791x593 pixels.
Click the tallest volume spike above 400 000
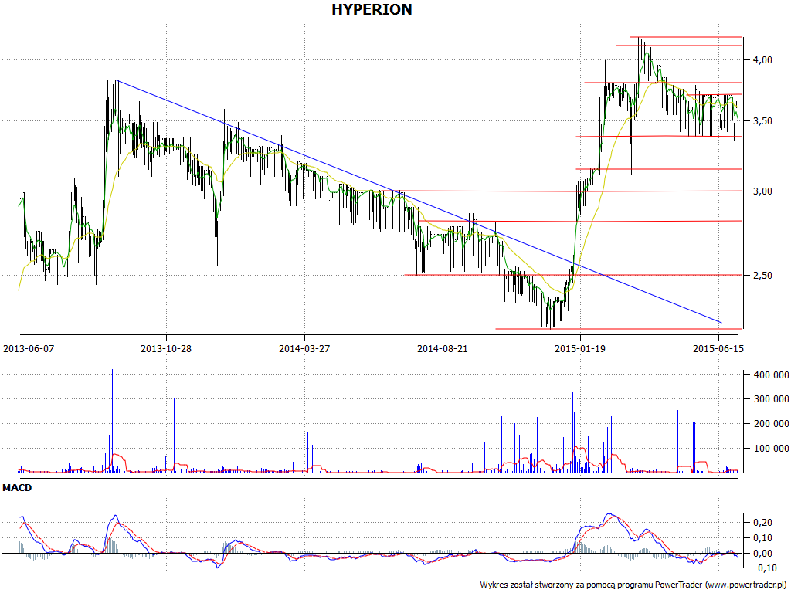coord(113,421)
